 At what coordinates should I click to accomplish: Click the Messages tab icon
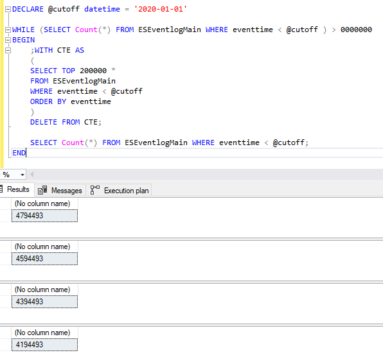pyautogui.click(x=42, y=190)
